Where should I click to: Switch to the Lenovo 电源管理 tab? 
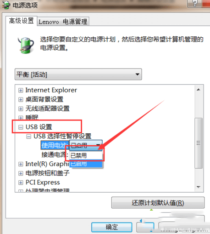click(63, 22)
